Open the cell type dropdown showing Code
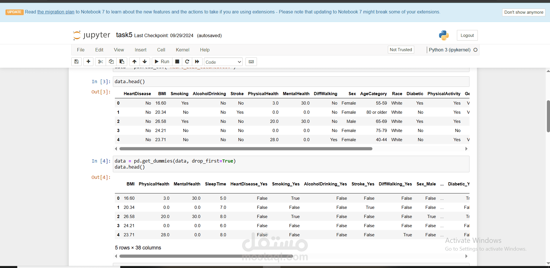Viewport: 550px width, 268px height. (x=223, y=62)
